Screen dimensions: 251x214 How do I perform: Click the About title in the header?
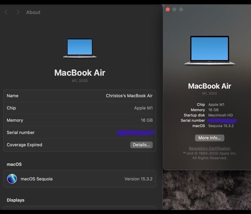click(33, 12)
